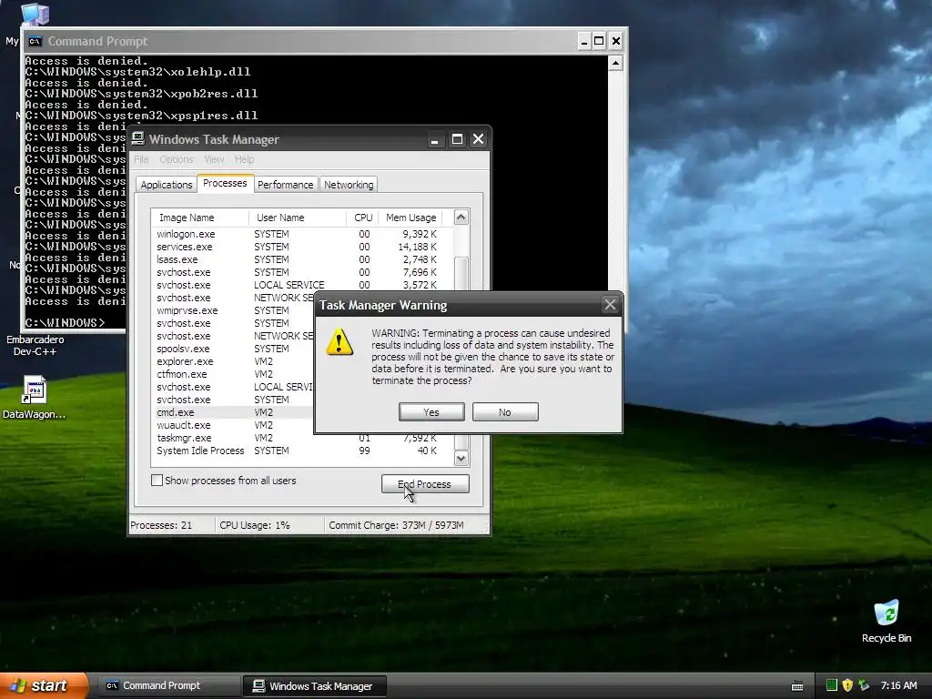Sort processes by User Name column

click(298, 218)
